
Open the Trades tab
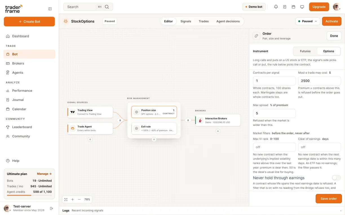click(204, 21)
